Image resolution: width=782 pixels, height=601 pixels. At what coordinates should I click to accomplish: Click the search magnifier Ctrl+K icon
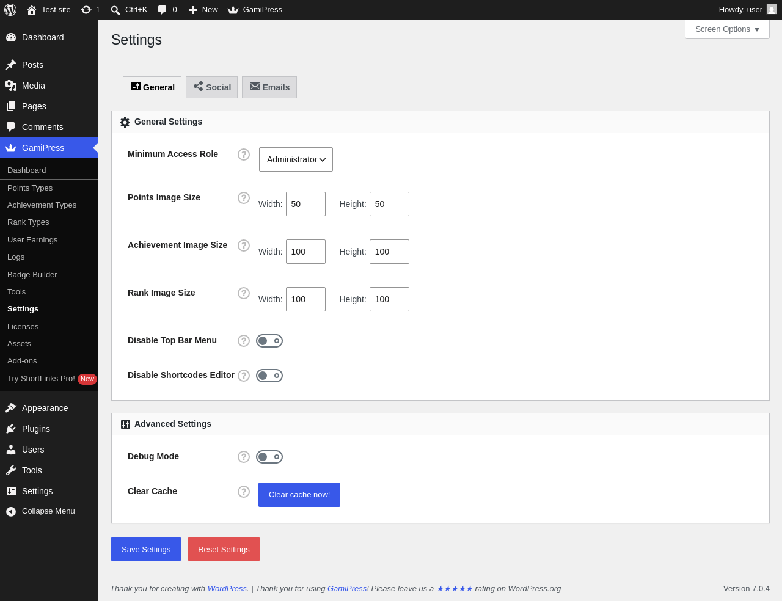(115, 10)
